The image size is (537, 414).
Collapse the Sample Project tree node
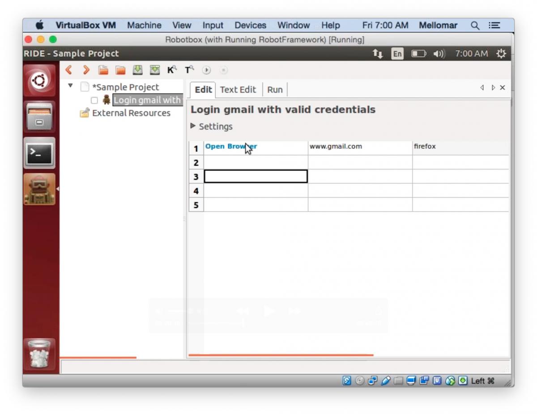pos(71,85)
